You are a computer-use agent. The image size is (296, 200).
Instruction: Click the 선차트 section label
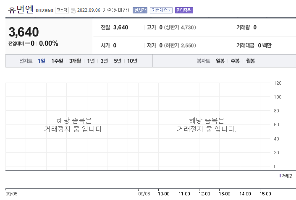(26, 61)
